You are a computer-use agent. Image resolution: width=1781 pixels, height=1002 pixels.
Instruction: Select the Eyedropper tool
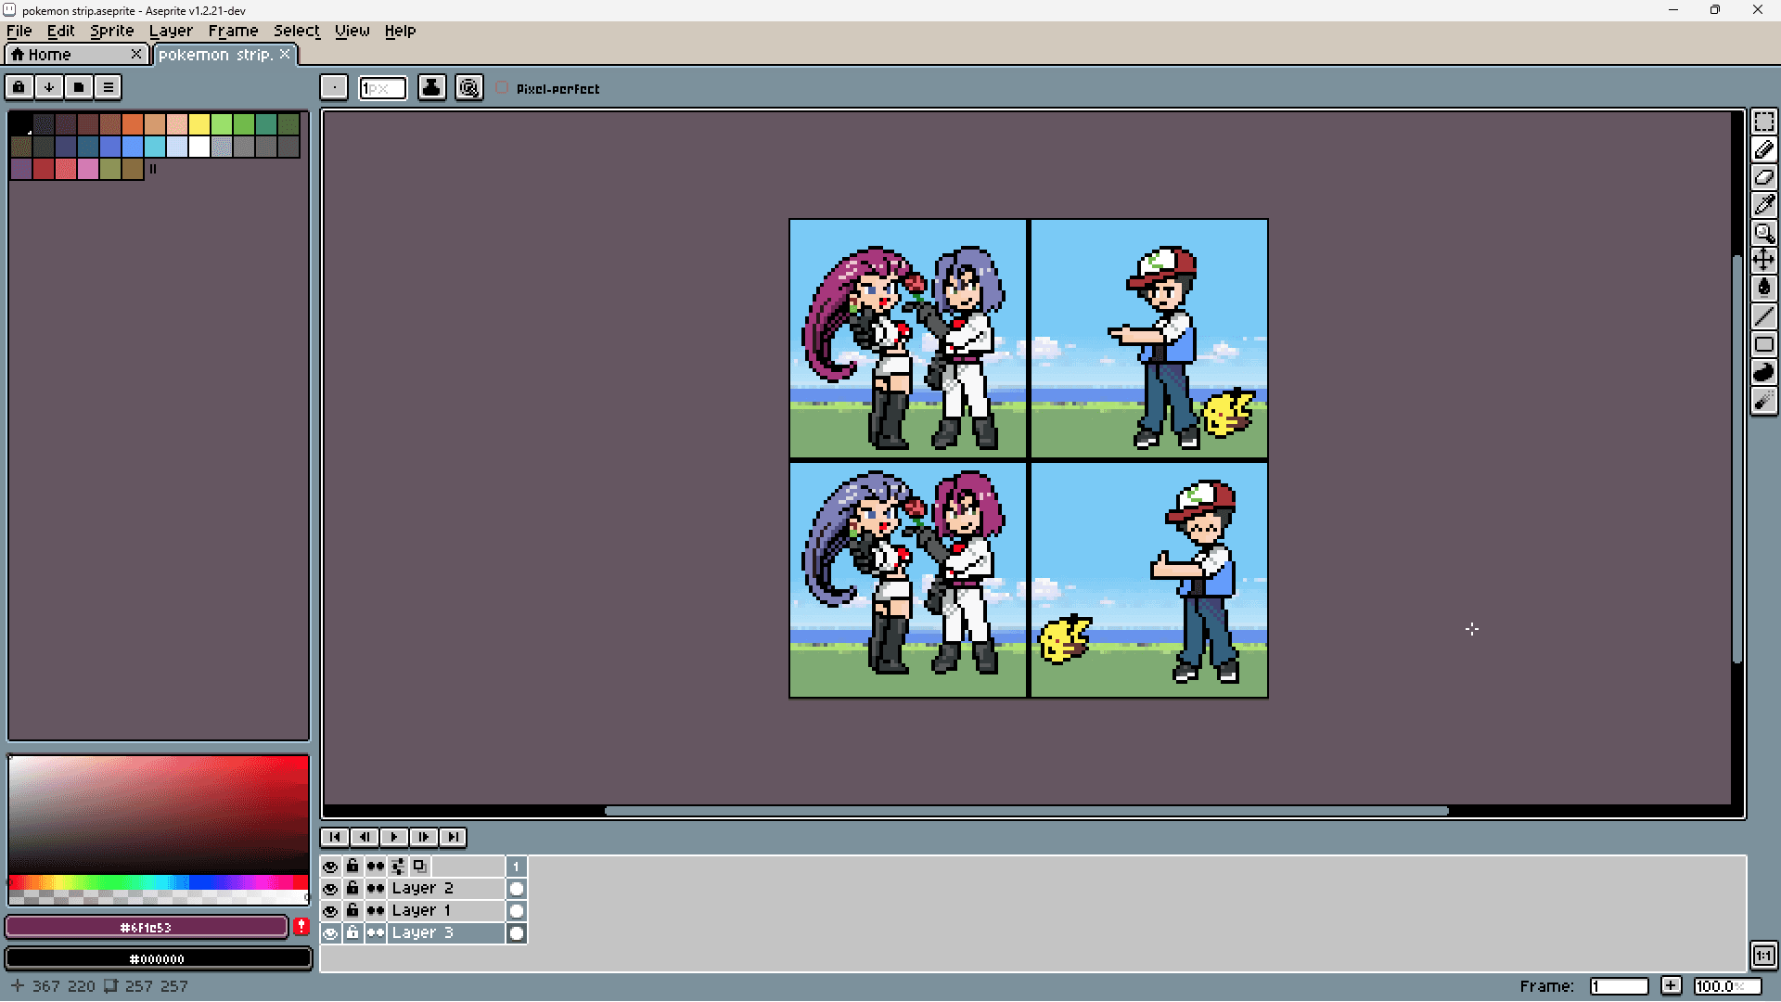pos(1763,205)
